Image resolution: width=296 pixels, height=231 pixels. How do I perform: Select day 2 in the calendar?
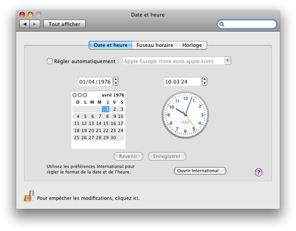tap(114, 109)
